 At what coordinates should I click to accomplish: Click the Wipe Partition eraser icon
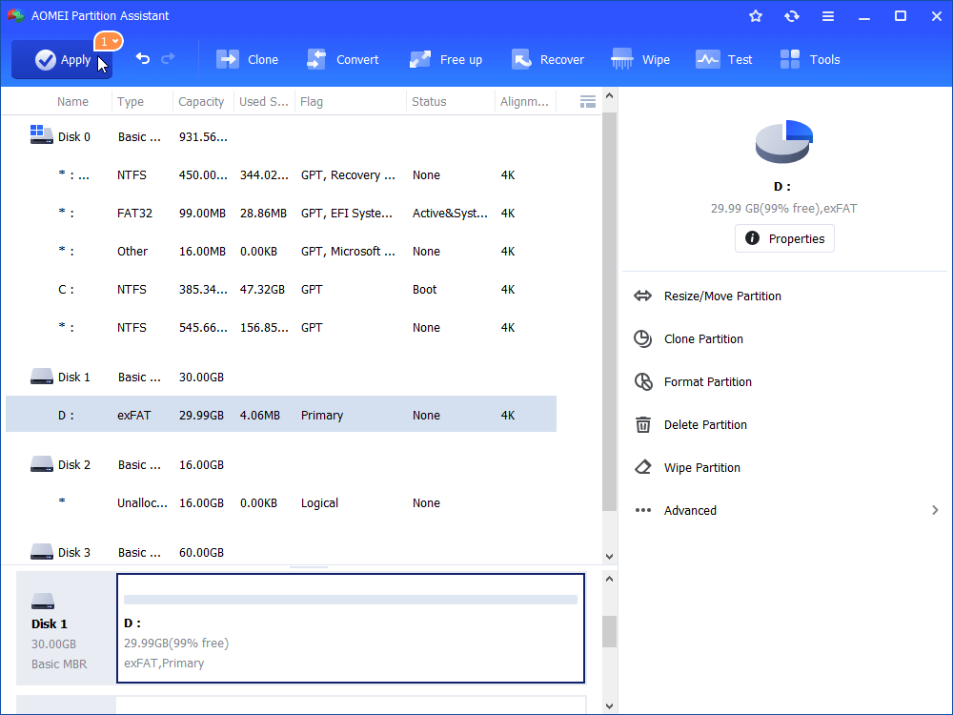pos(642,467)
